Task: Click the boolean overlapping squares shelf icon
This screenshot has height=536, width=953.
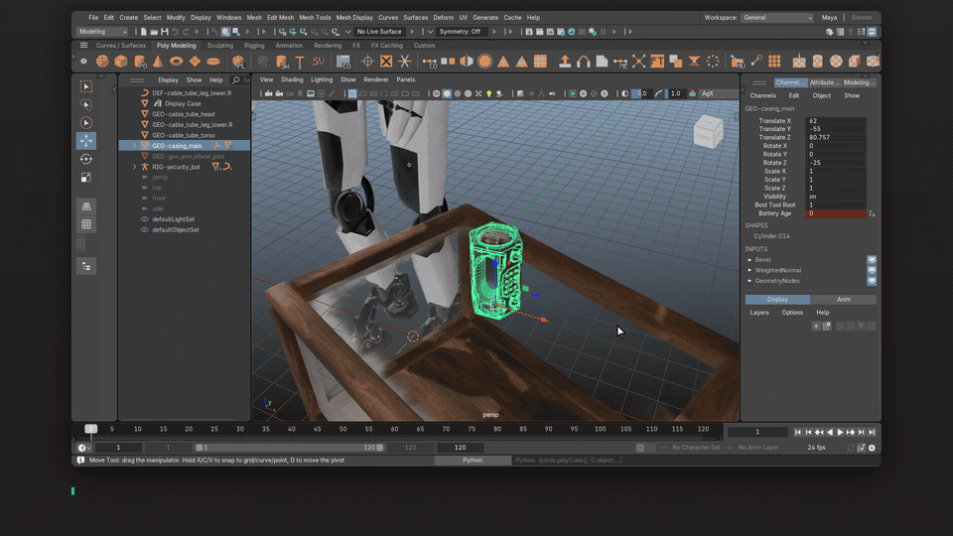Action: point(675,62)
